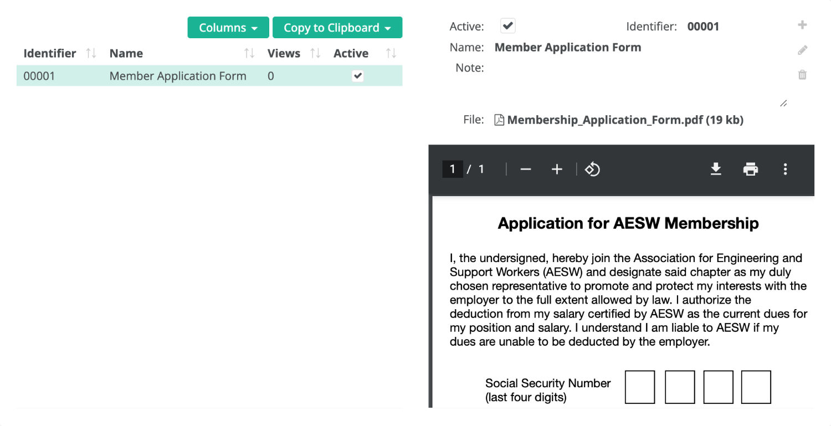Open the Copy to Clipboard dropdown
This screenshot has width=831, height=426.
(x=337, y=28)
